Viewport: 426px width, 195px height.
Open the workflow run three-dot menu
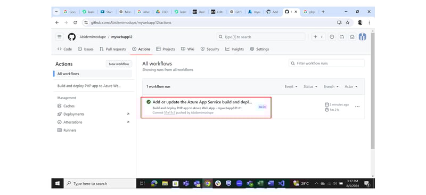357,107
